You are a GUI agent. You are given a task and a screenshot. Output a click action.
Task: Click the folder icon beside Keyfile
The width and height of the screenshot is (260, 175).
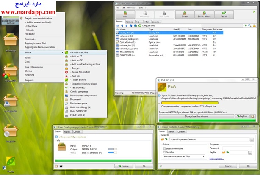pos(224,152)
